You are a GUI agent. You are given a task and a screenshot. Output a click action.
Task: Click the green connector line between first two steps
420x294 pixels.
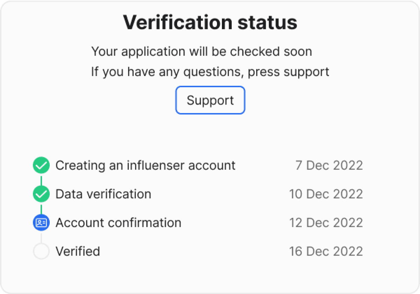coord(41,180)
